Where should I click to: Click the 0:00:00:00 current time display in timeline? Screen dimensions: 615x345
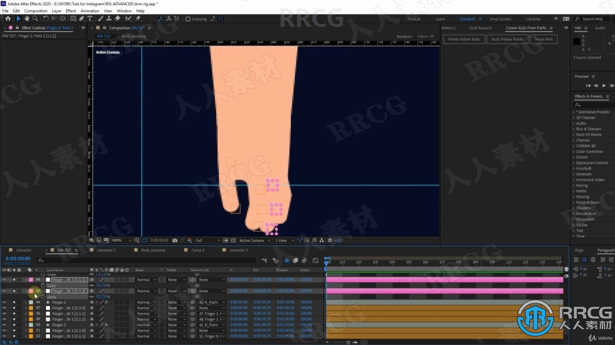point(18,259)
